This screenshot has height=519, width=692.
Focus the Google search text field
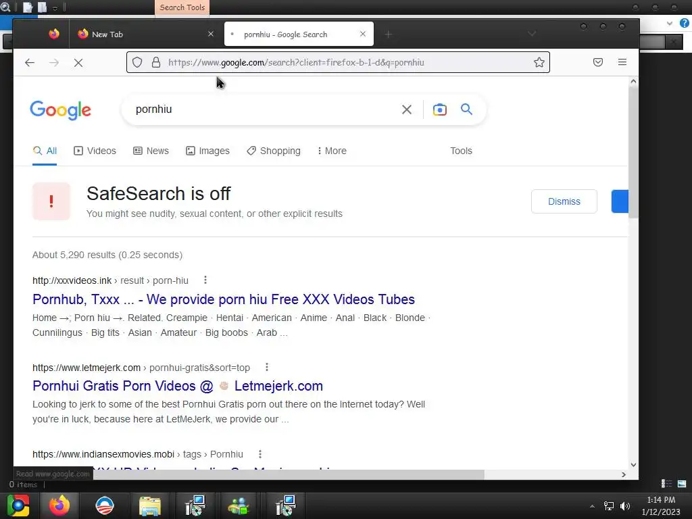click(265, 109)
